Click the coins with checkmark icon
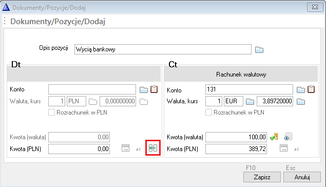The image size is (326, 187). coord(274,137)
